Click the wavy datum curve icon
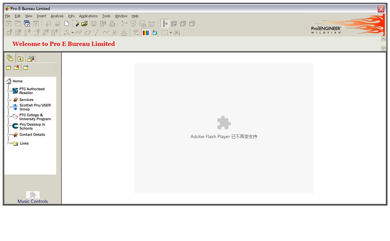Viewport: 390px width, 241px height. point(106,33)
